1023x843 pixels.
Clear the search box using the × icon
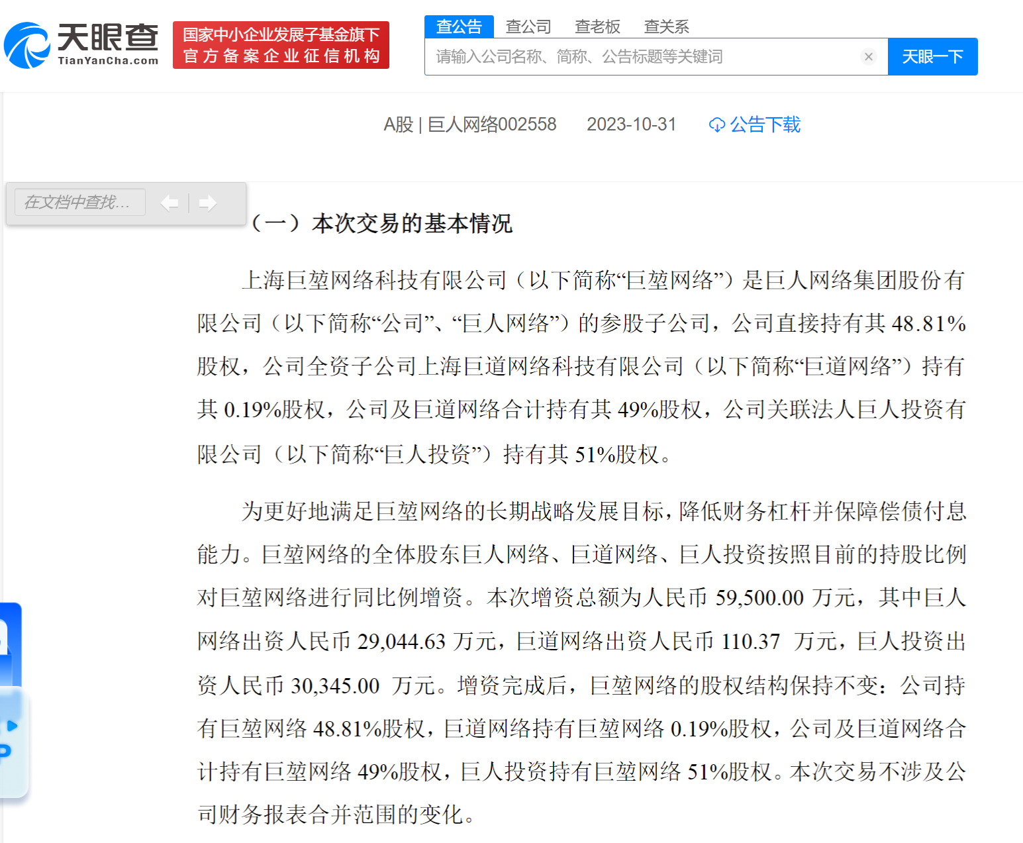click(x=868, y=56)
